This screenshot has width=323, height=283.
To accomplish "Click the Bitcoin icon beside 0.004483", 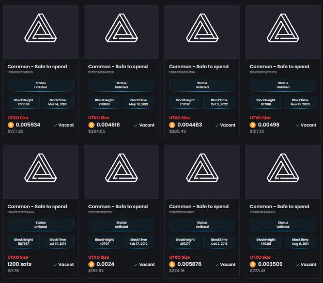I will click(x=172, y=125).
